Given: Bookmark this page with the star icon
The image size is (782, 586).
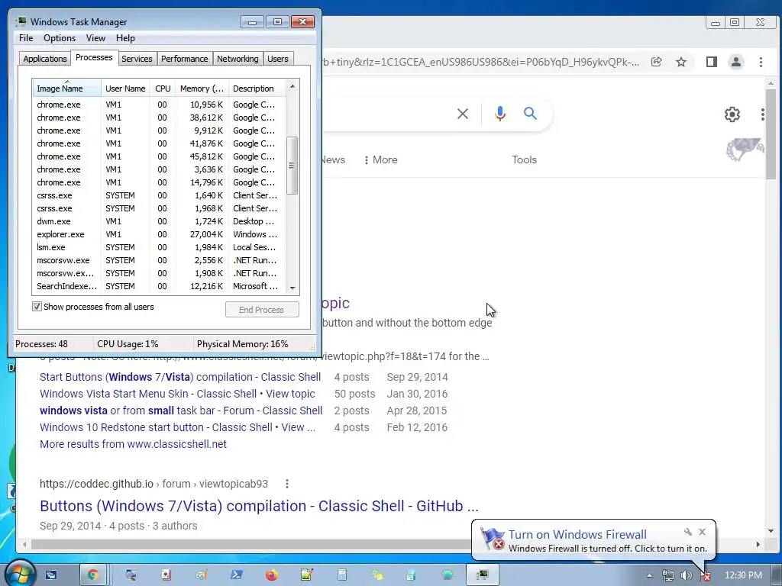Looking at the screenshot, I should [681, 62].
